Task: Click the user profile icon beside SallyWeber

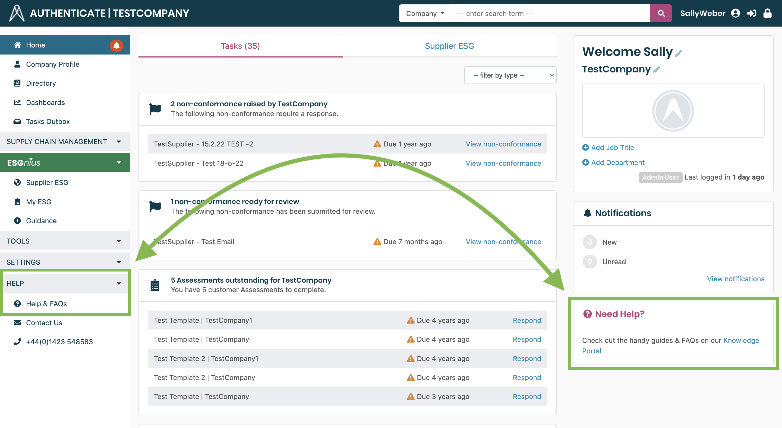Action: (x=736, y=13)
